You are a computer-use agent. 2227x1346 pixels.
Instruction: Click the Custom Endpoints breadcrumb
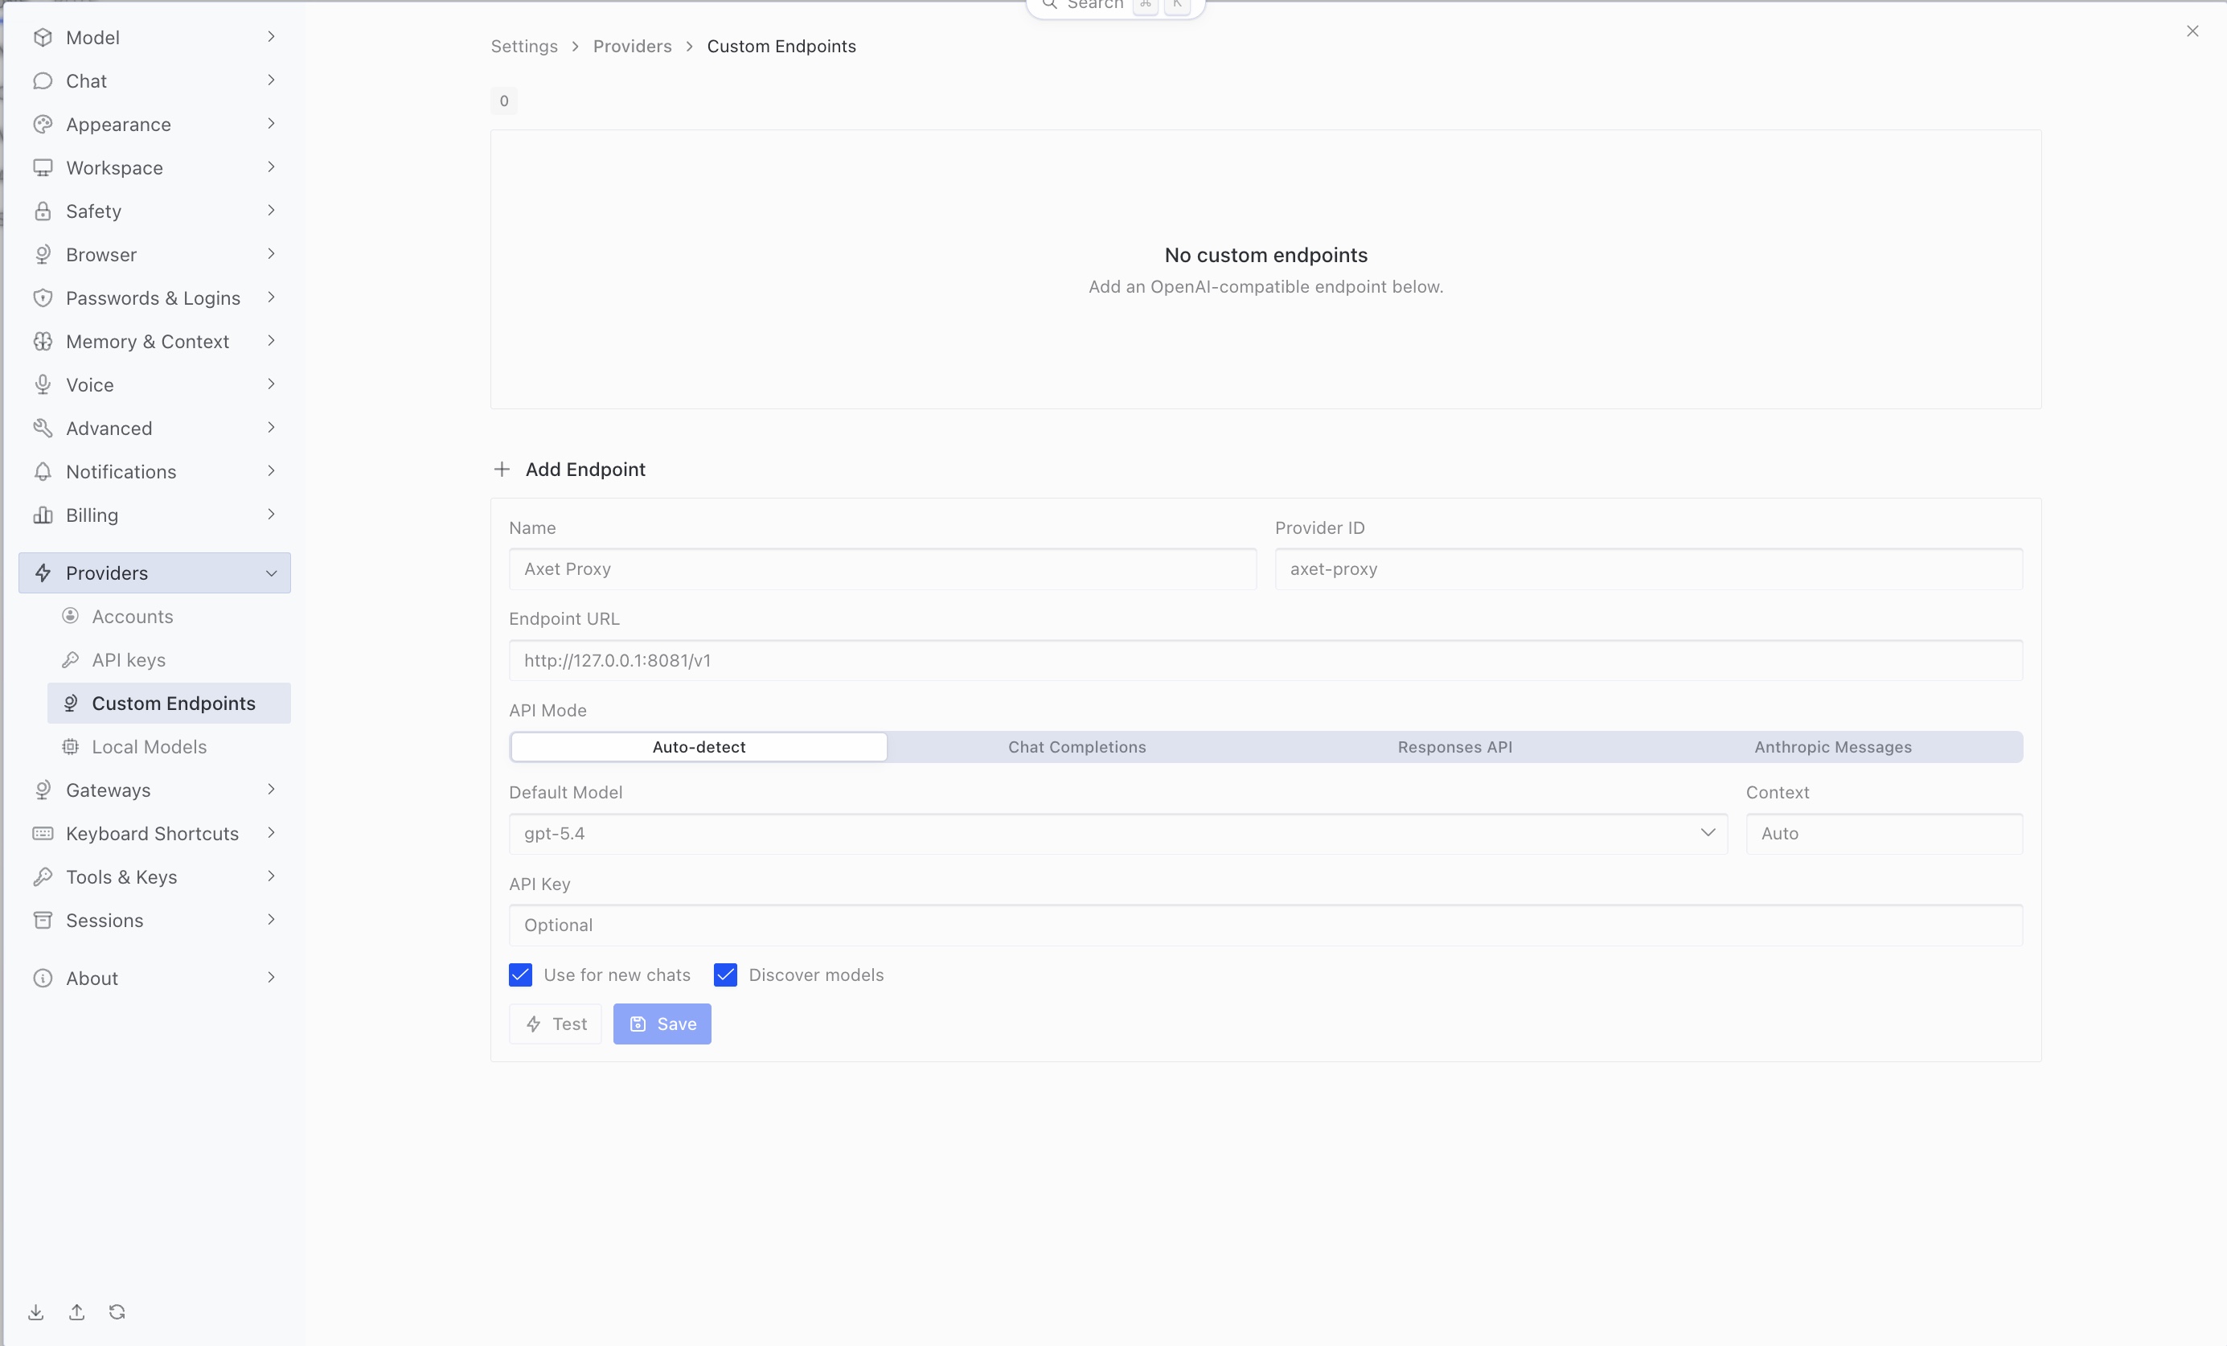pyautogui.click(x=781, y=46)
